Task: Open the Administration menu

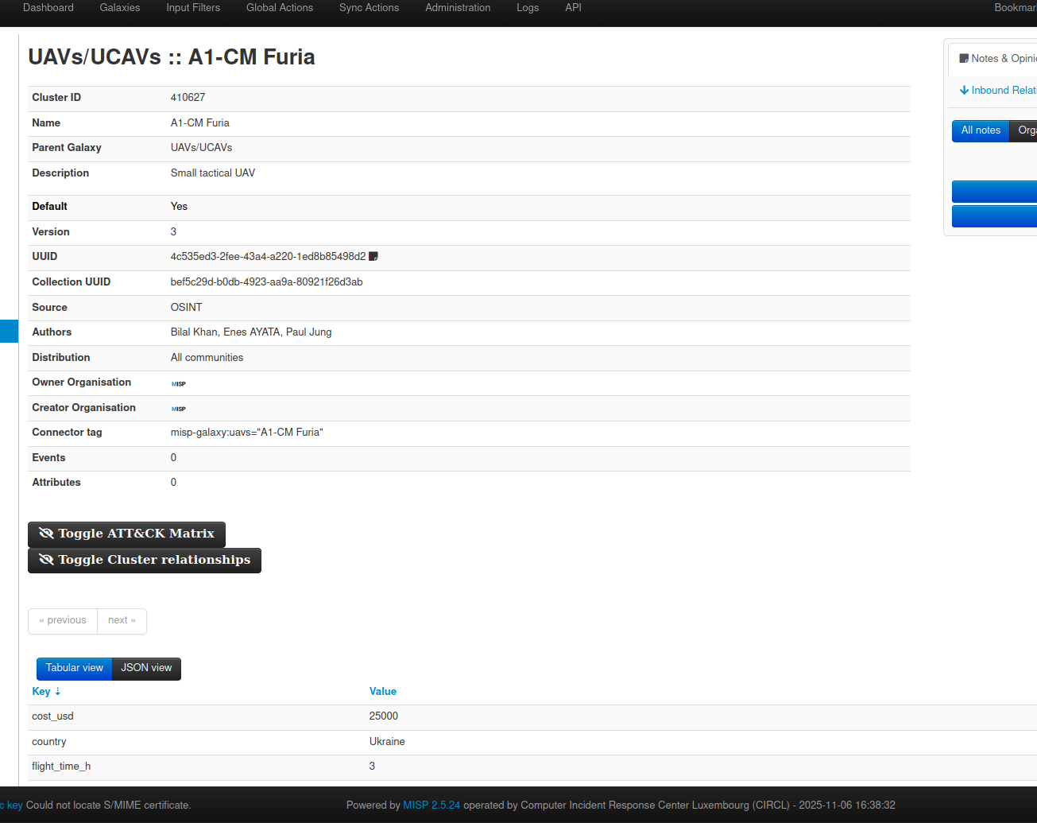Action: click(x=458, y=8)
